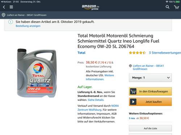Return to Notizen app in status bar
This screenshot has width=181, height=135.
[x=6, y=2]
